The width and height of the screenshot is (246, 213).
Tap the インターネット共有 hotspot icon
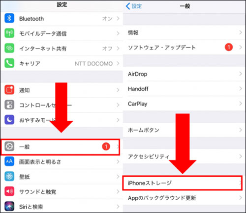(x=9, y=48)
